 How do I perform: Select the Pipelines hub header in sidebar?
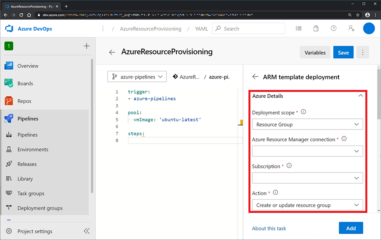click(x=28, y=118)
